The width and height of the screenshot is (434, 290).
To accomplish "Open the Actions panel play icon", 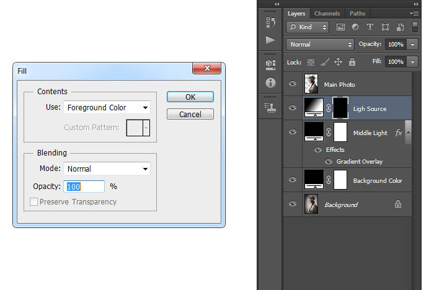I will [x=270, y=40].
